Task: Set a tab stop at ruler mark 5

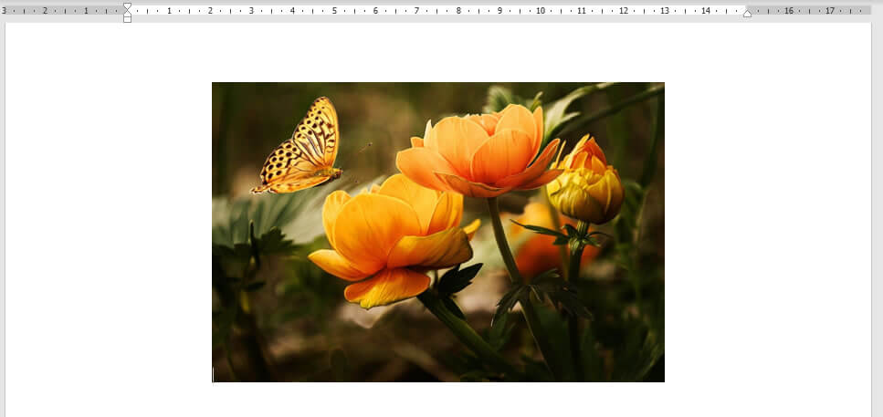Action: (x=334, y=11)
